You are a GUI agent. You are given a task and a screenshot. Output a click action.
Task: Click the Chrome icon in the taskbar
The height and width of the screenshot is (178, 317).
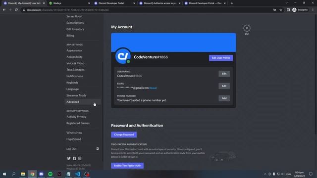pyautogui.click(x=32, y=174)
